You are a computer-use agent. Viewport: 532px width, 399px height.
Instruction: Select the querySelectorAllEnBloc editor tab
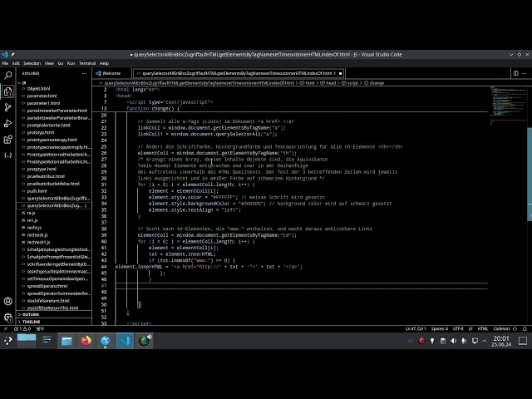(x=237, y=73)
